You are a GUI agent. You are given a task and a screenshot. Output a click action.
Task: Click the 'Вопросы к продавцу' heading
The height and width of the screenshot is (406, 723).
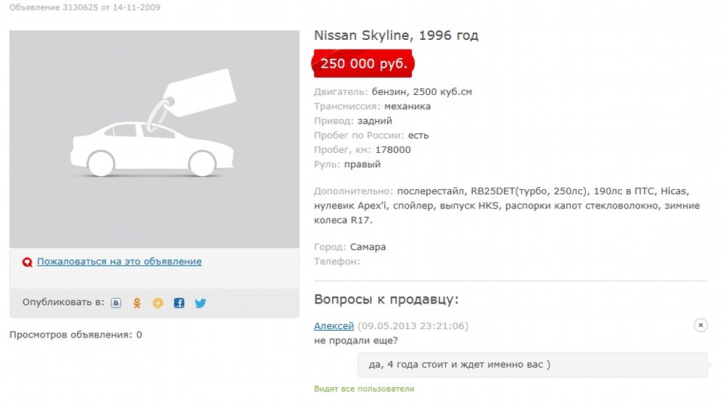(x=386, y=299)
